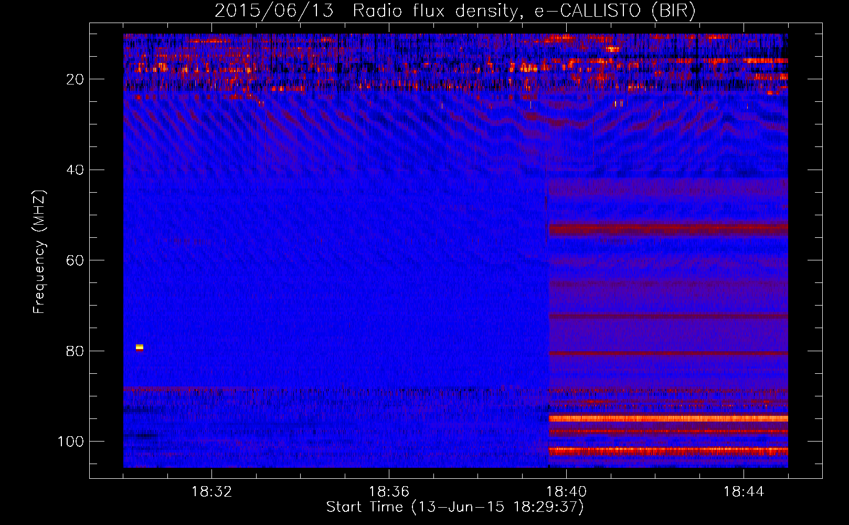The height and width of the screenshot is (525, 849).
Task: Click the "Frequency (MHZ)" axis label
Action: click(39, 252)
